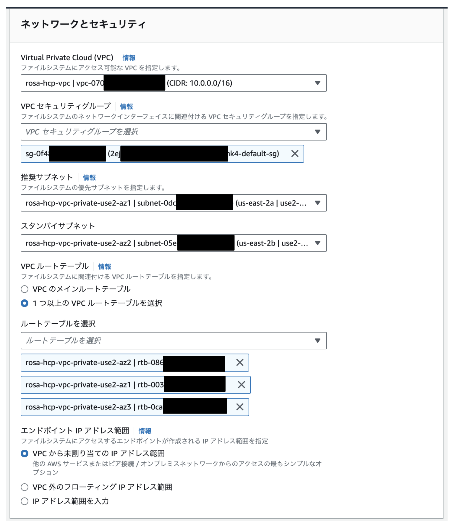Open the Virtual Private Cloud VPC dropdown
This screenshot has width=457, height=526.
click(174, 83)
